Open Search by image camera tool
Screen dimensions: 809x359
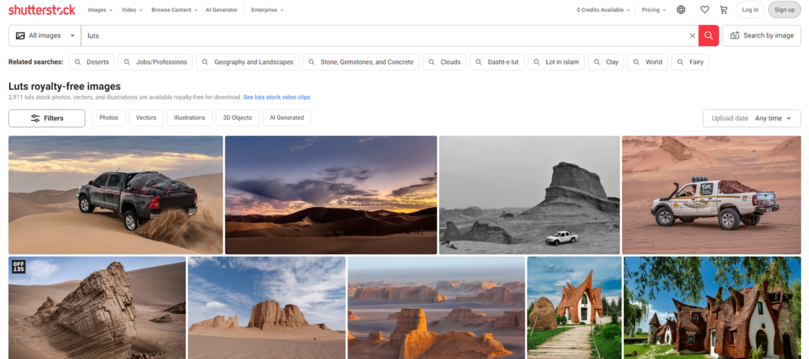762,35
